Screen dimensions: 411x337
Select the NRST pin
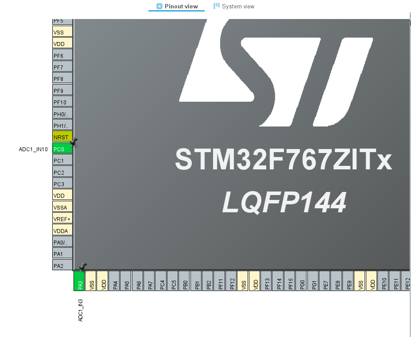[x=62, y=136]
